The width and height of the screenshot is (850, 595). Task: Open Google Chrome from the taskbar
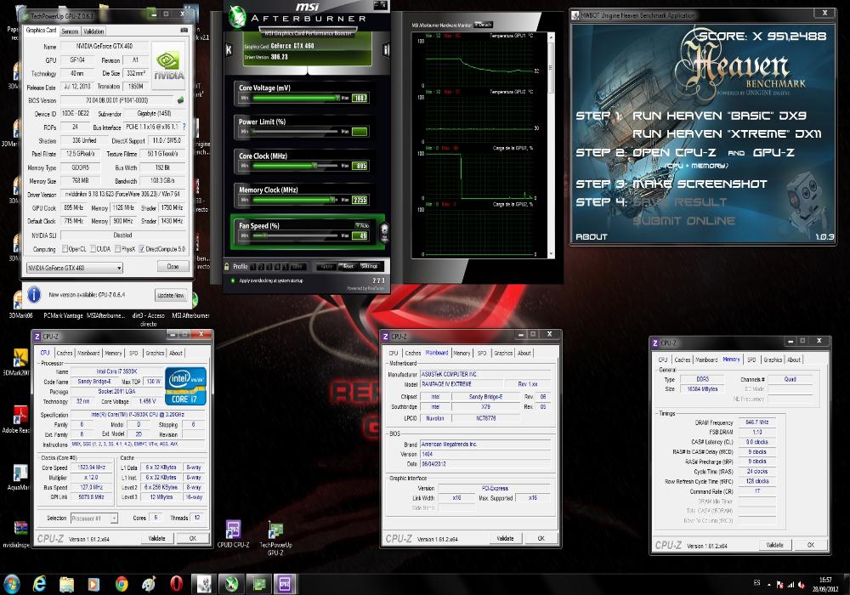pyautogui.click(x=122, y=584)
